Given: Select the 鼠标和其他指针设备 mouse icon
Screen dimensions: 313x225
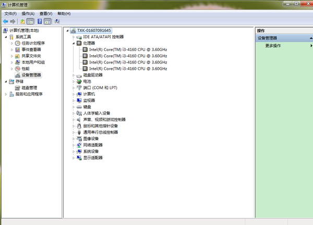Looking at the screenshot, I should (79, 126).
